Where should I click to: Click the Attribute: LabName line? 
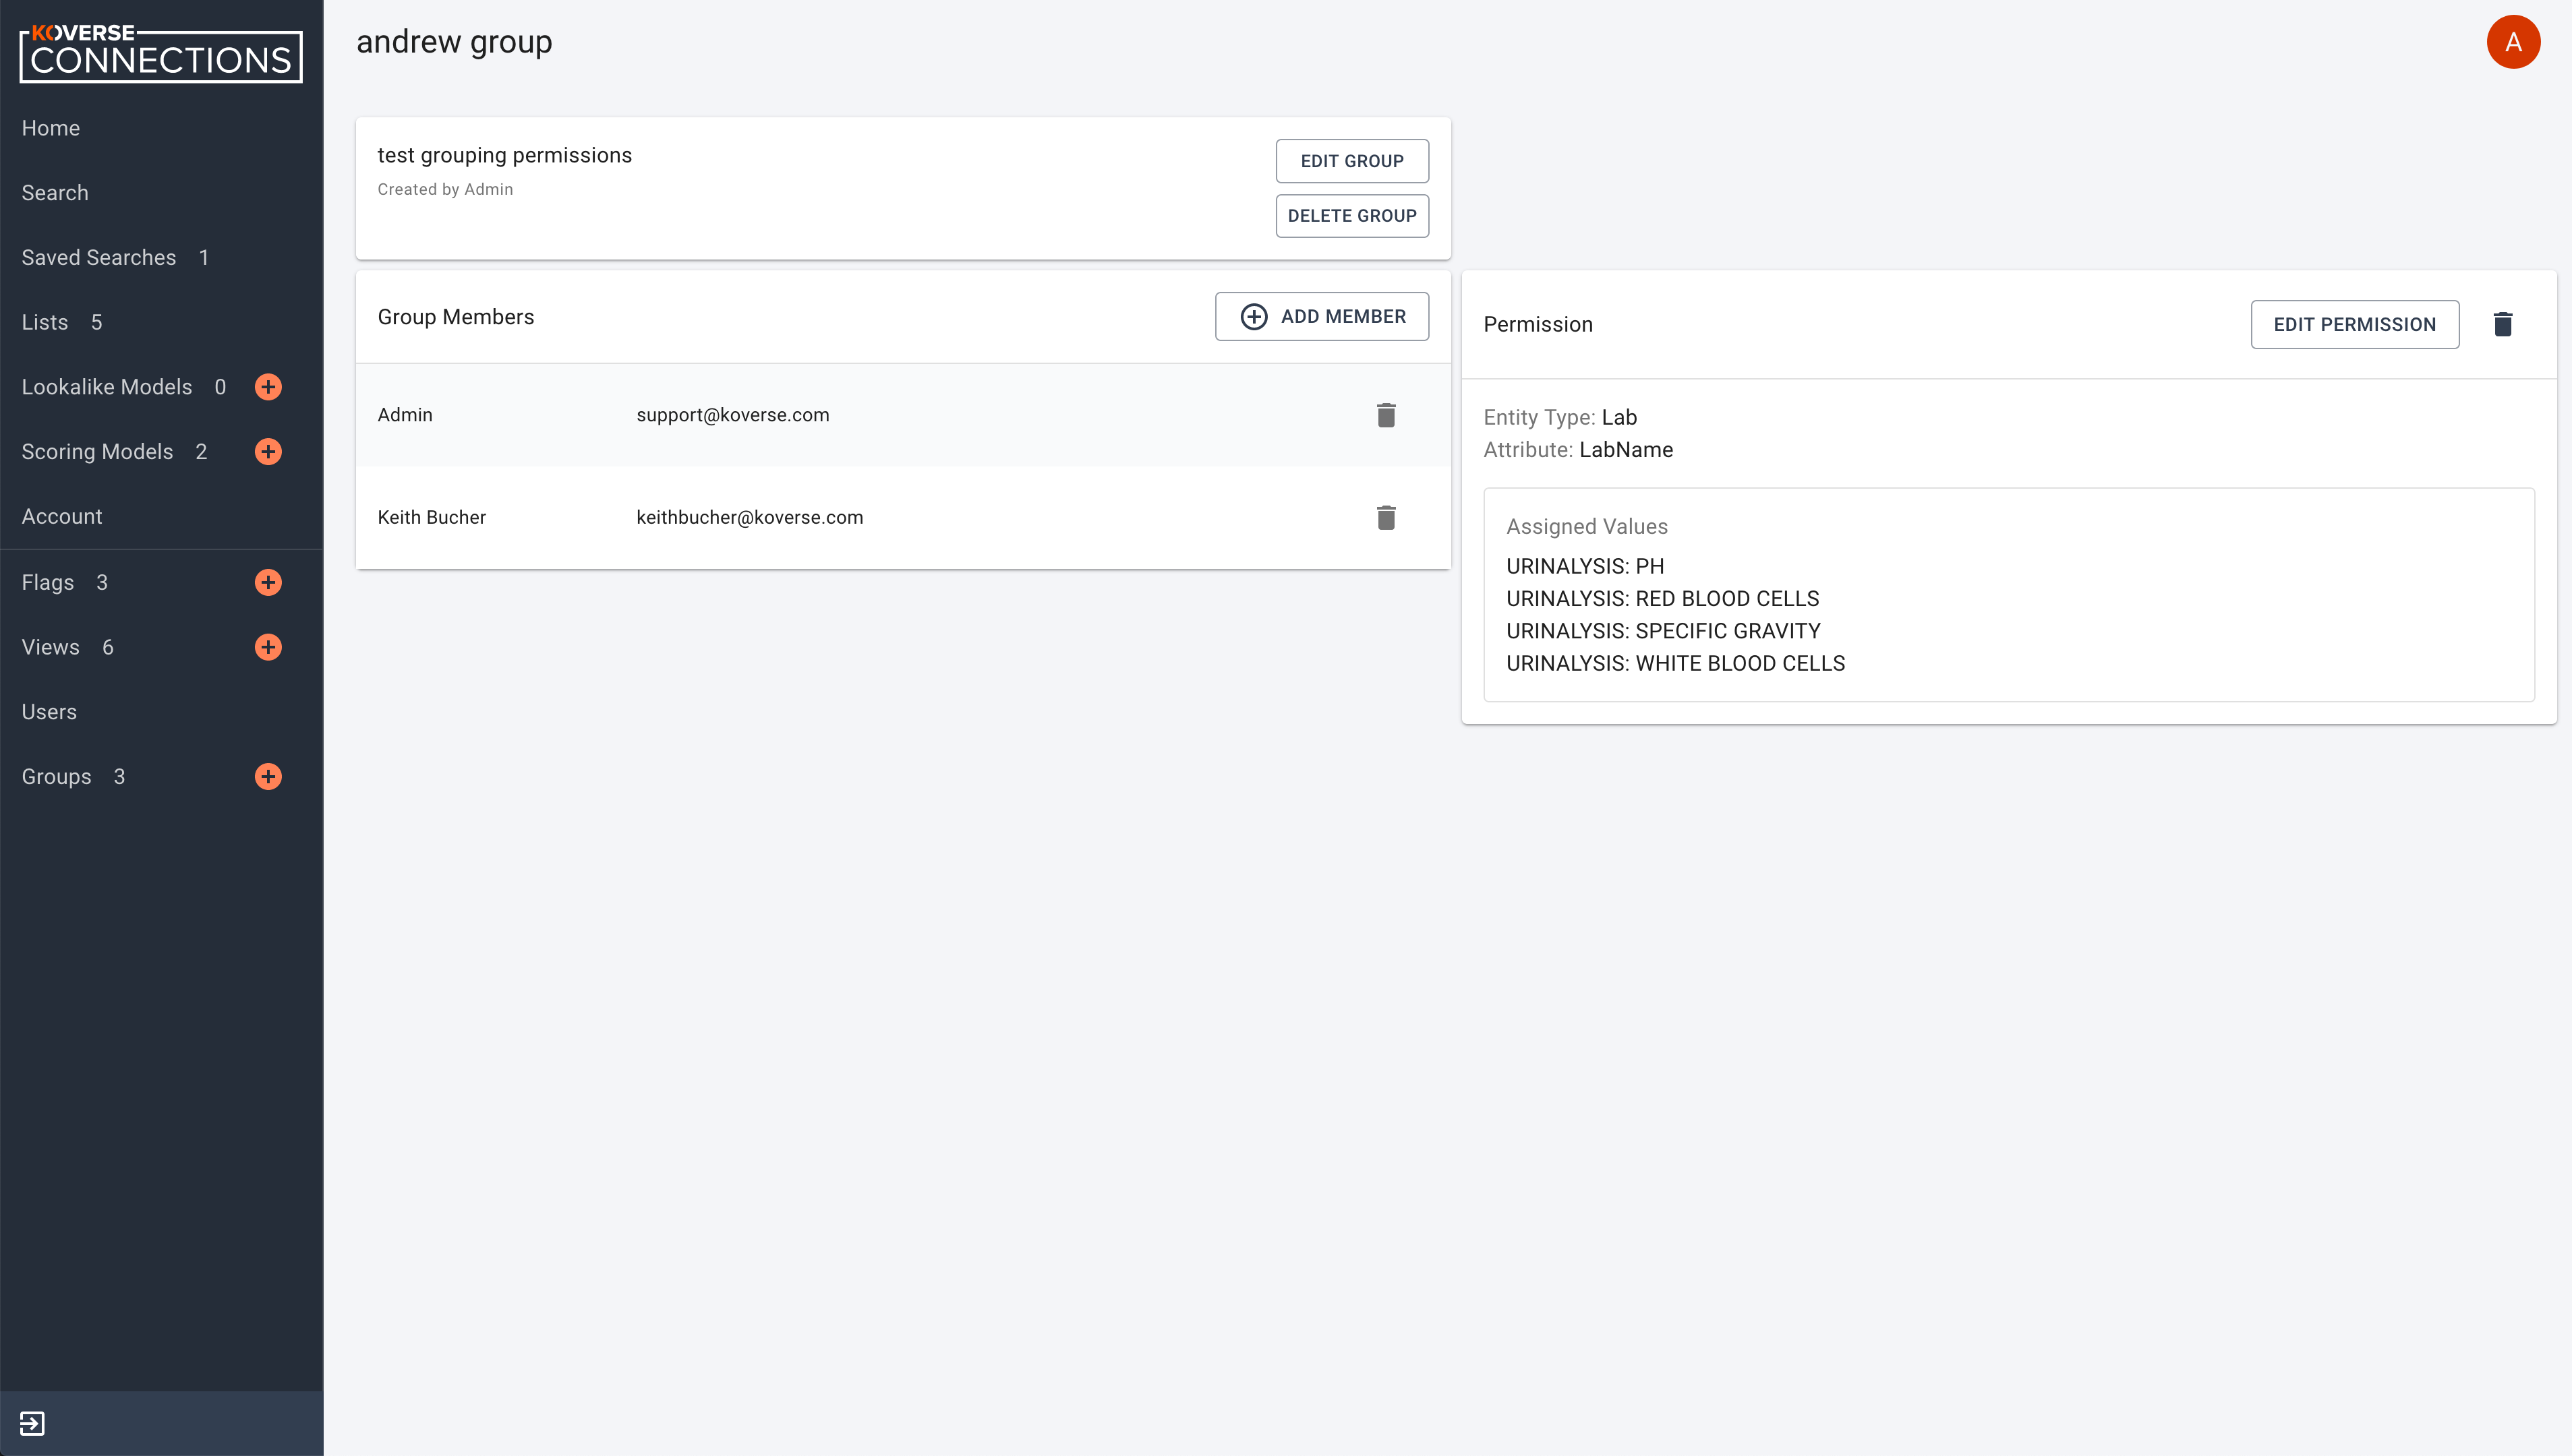[1577, 450]
